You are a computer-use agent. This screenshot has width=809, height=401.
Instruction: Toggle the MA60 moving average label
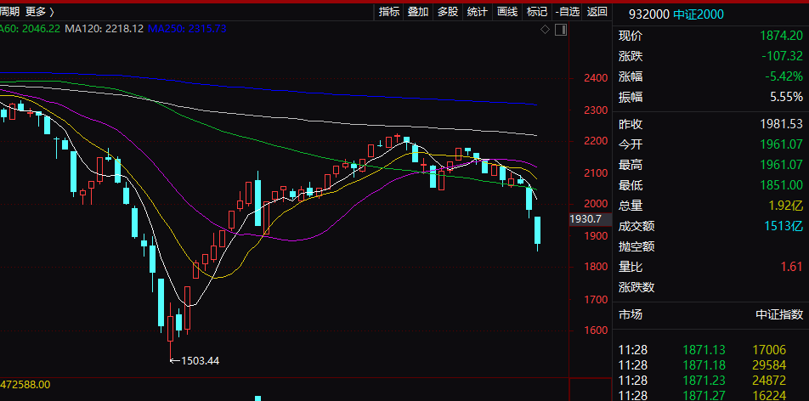(31, 29)
